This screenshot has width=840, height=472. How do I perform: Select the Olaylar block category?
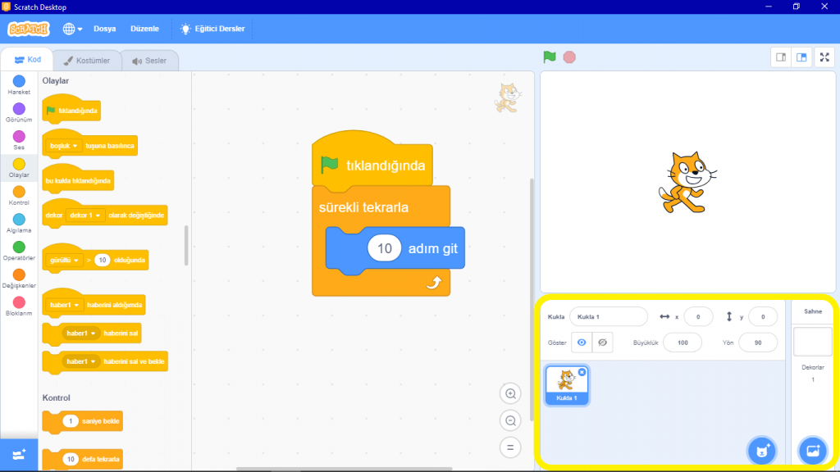tap(19, 168)
